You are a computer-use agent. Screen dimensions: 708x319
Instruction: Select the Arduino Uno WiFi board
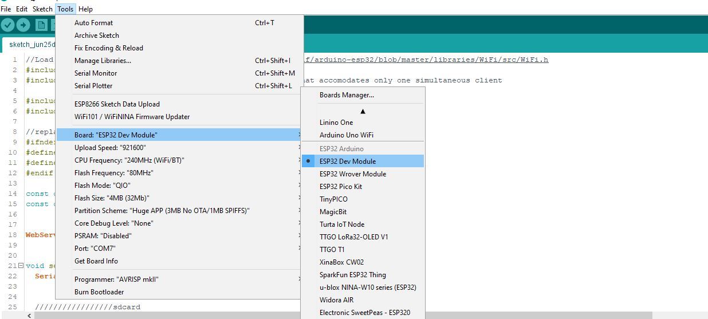pyautogui.click(x=363, y=135)
